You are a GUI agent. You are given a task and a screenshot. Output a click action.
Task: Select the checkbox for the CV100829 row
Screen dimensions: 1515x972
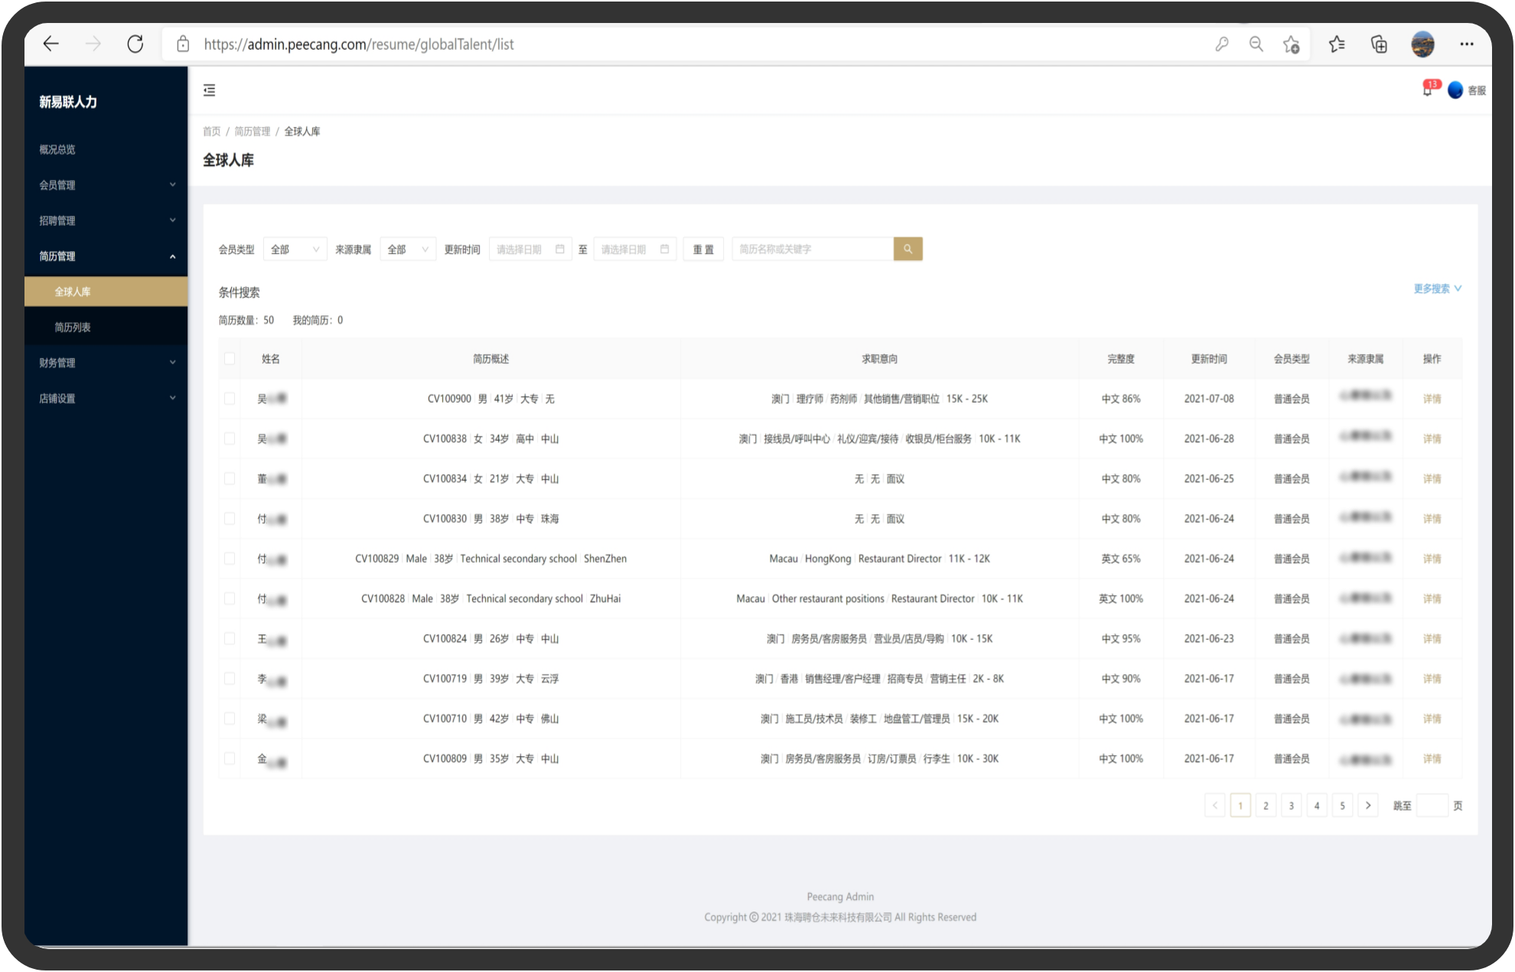(x=230, y=559)
